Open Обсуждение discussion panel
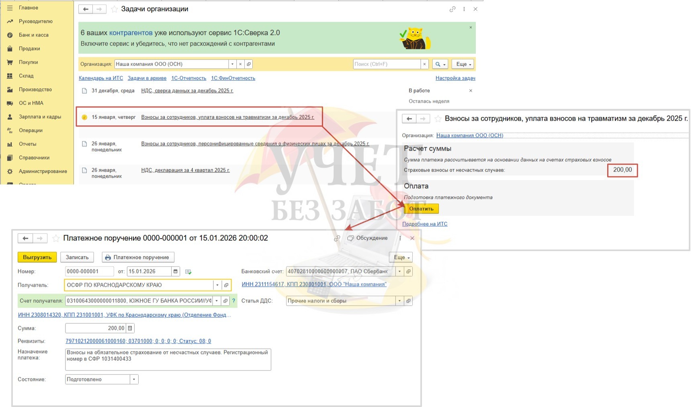The image size is (692, 407). 367,238
